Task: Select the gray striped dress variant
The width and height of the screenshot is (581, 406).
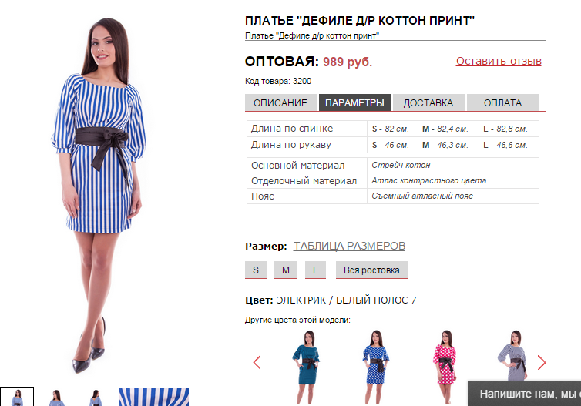Action: tap(513, 357)
